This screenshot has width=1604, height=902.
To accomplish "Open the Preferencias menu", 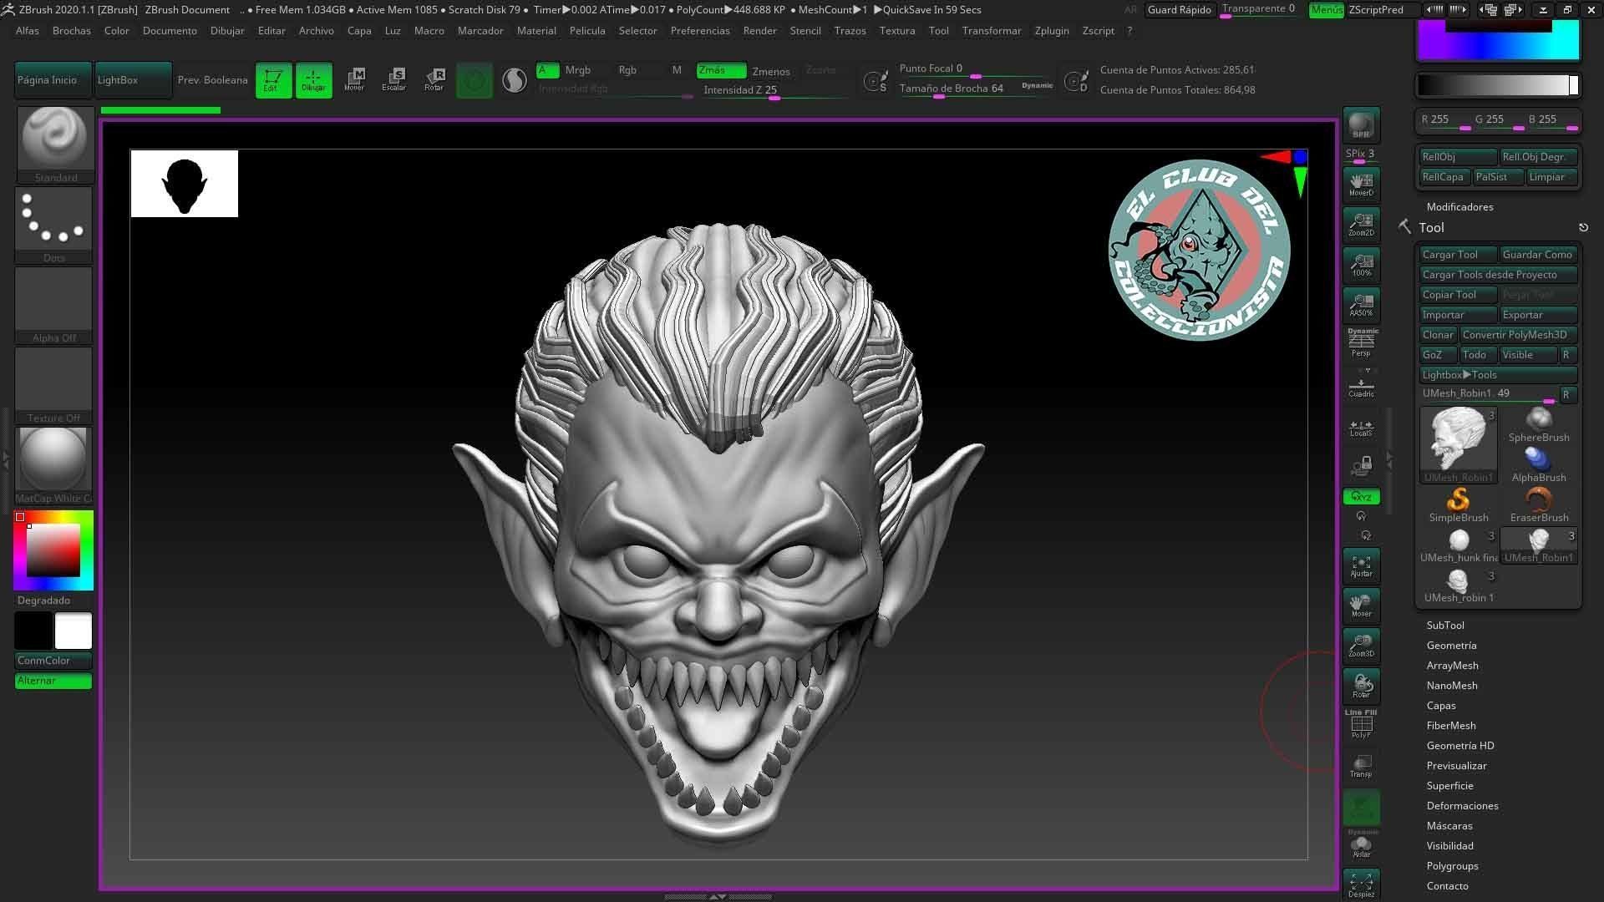I will (700, 30).
